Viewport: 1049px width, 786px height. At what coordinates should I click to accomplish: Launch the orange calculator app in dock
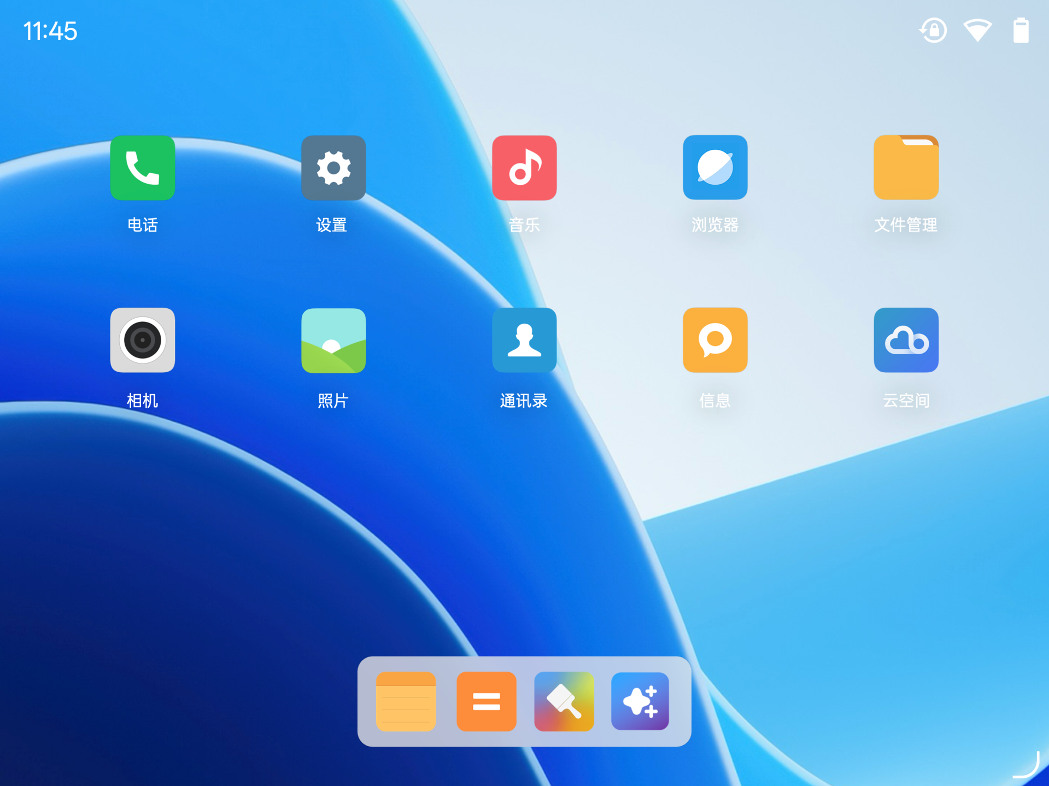[486, 701]
